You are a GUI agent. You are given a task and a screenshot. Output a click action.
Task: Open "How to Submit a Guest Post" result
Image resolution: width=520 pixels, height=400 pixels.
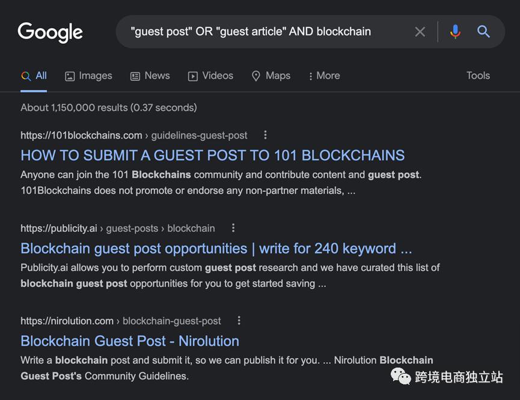pos(212,156)
